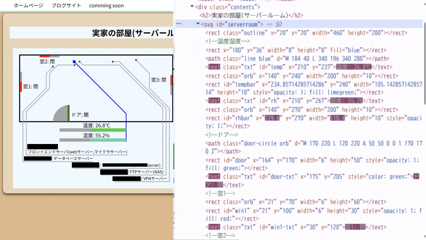Select the ドア comment row
Viewport: 426px width, 240px height.
pos(222,135)
